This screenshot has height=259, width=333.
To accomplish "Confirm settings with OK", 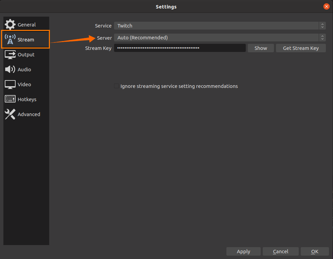I will pos(315,251).
